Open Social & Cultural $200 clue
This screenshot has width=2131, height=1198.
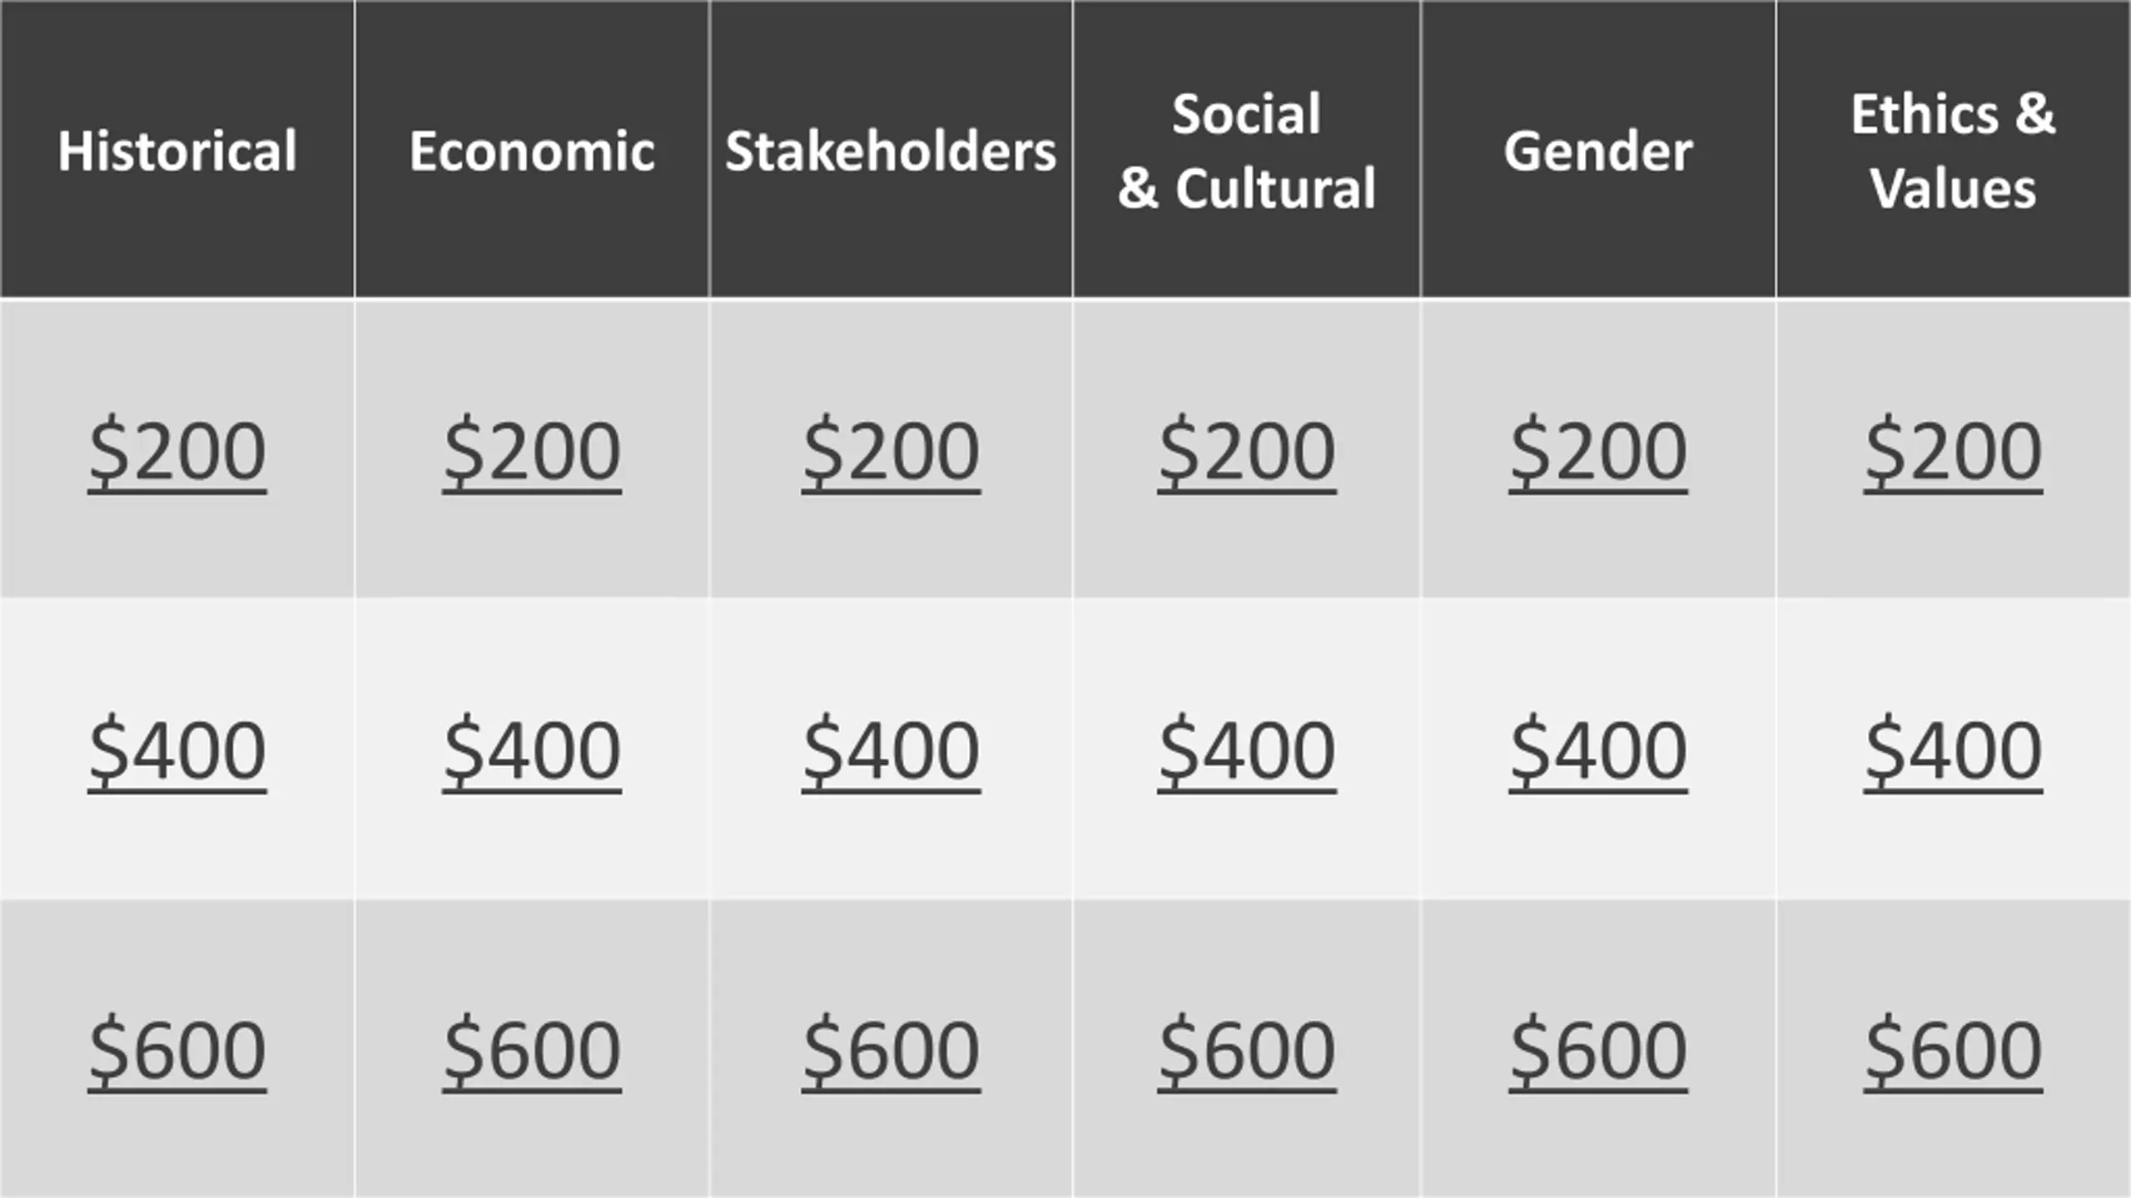point(1247,451)
